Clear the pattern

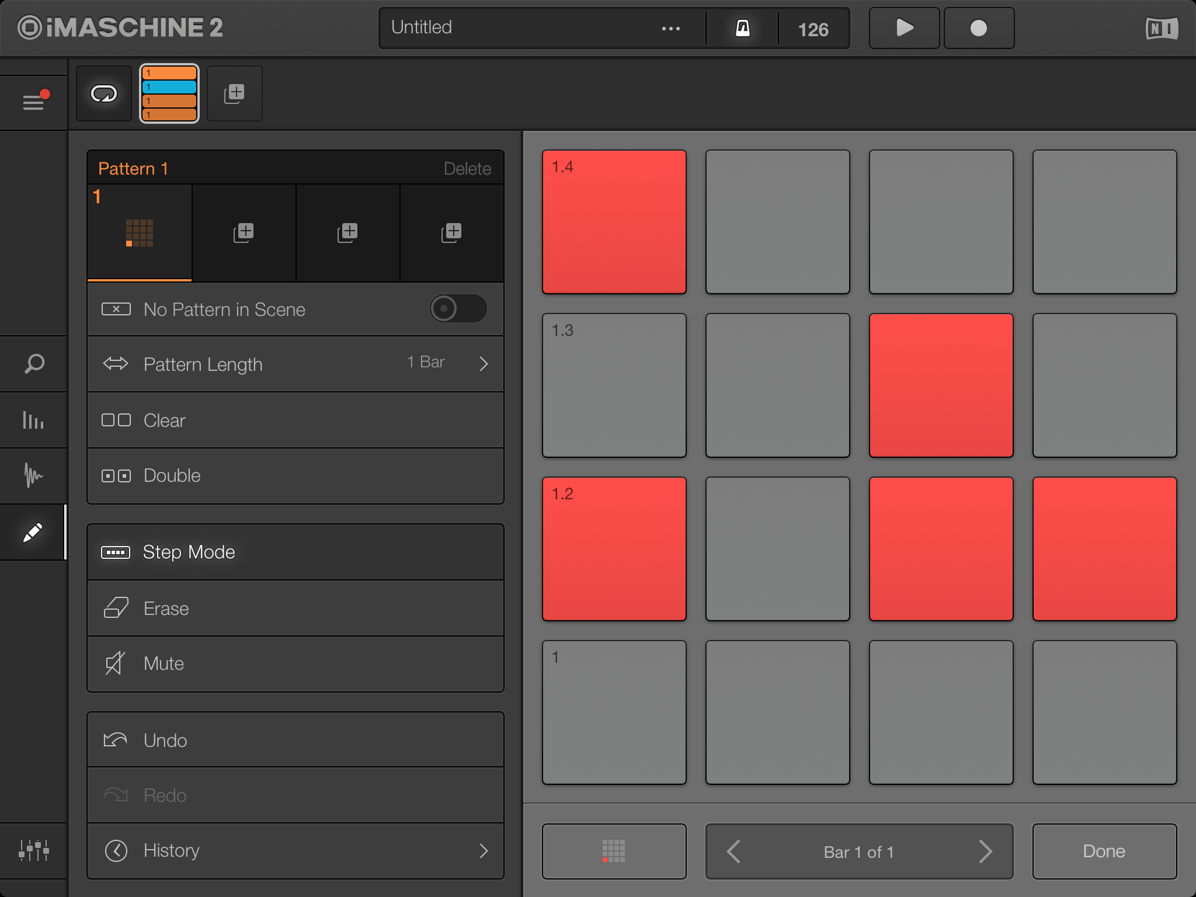[295, 420]
